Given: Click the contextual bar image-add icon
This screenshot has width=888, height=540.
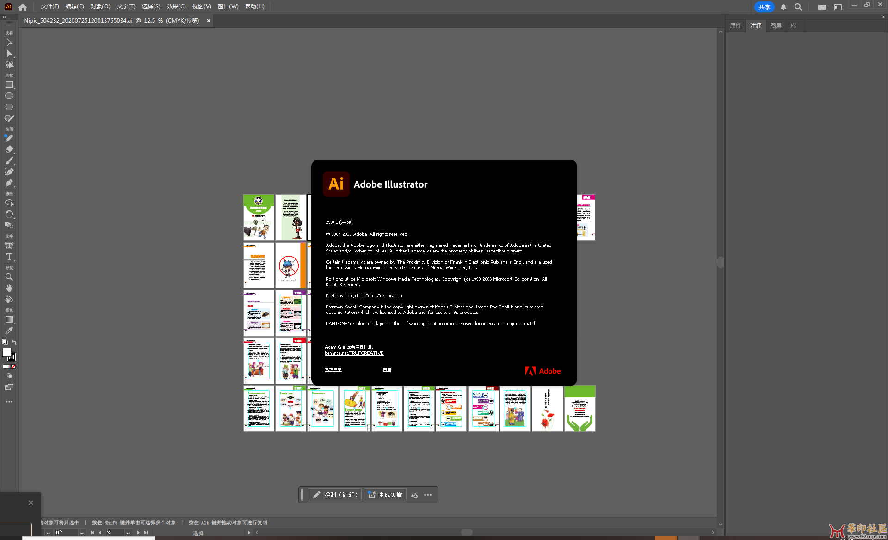Looking at the screenshot, I should 414,495.
